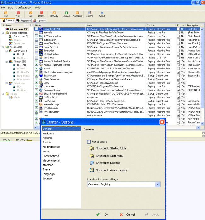Click the horizontal scrollbar right arrow
Screen dimensions: 205x220
point(198,127)
